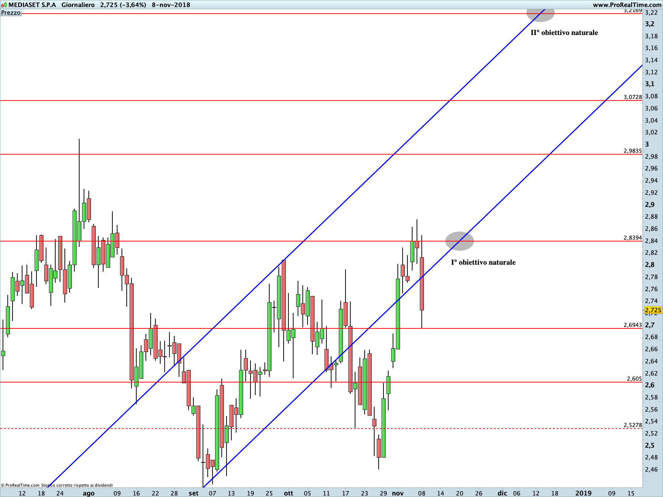Click the Storico corretto rispetto ai dividendi note

tap(77, 486)
